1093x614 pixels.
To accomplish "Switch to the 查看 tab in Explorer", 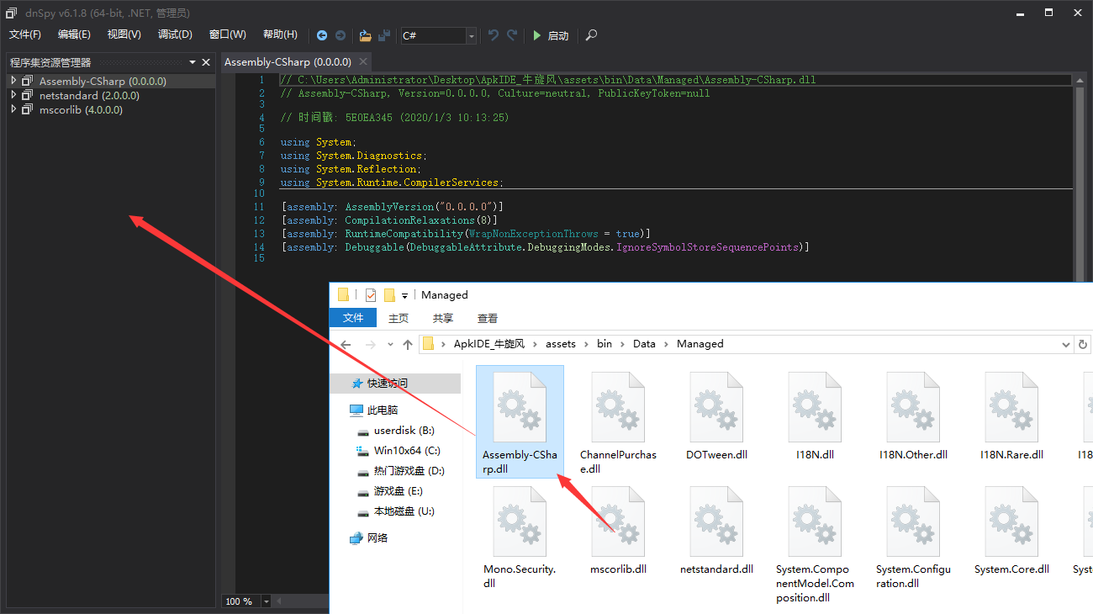I will pos(488,318).
